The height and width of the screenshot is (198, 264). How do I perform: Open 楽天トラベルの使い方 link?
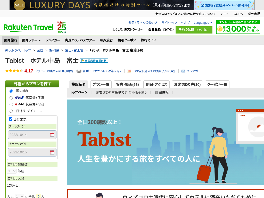coord(143,23)
